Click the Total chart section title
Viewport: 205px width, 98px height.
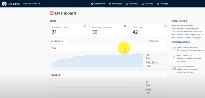(54, 48)
